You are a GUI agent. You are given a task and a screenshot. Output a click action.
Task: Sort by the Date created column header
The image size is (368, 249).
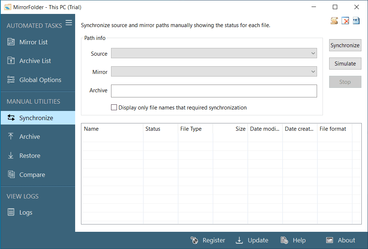(x=300, y=129)
